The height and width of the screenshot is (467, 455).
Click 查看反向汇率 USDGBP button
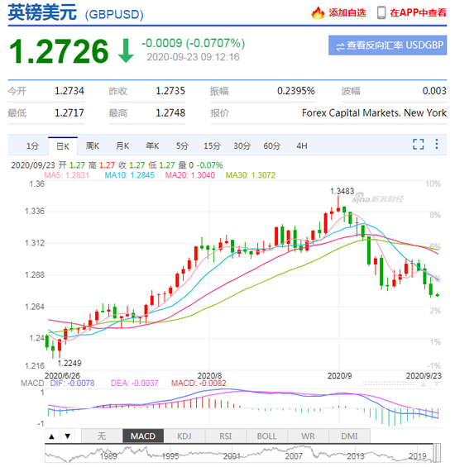(x=387, y=45)
